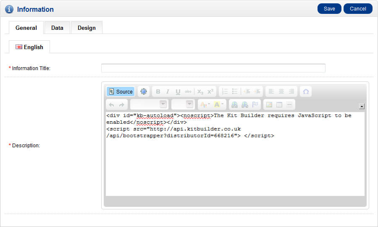Toggle the Source view button
Image resolution: width=378 pixels, height=227 pixels.
tap(121, 91)
